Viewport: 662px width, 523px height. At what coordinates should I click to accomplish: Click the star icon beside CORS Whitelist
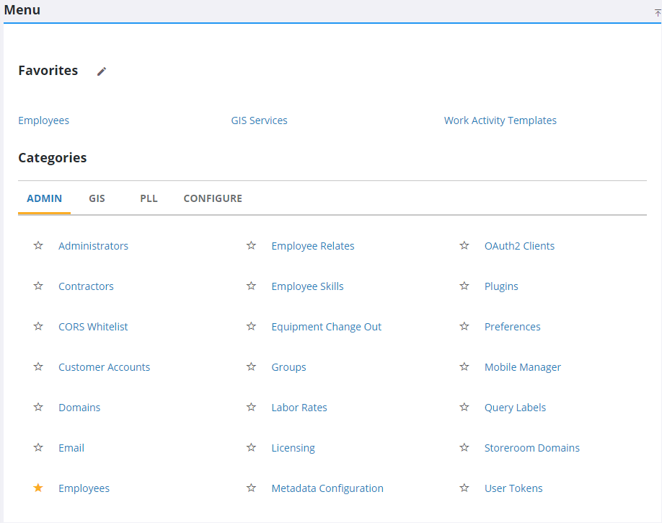[x=38, y=327]
